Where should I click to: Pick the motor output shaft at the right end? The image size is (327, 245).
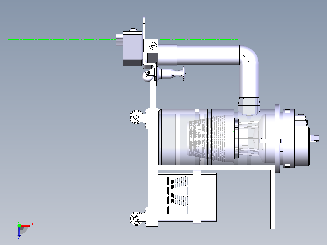tap(314, 138)
